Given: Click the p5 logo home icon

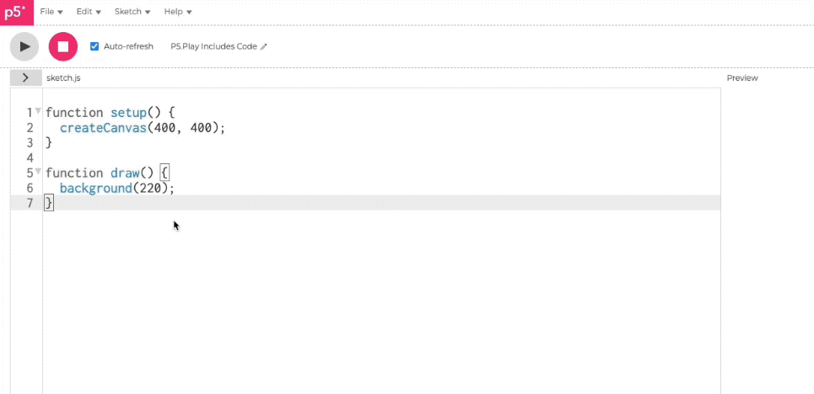Looking at the screenshot, I should [x=17, y=13].
